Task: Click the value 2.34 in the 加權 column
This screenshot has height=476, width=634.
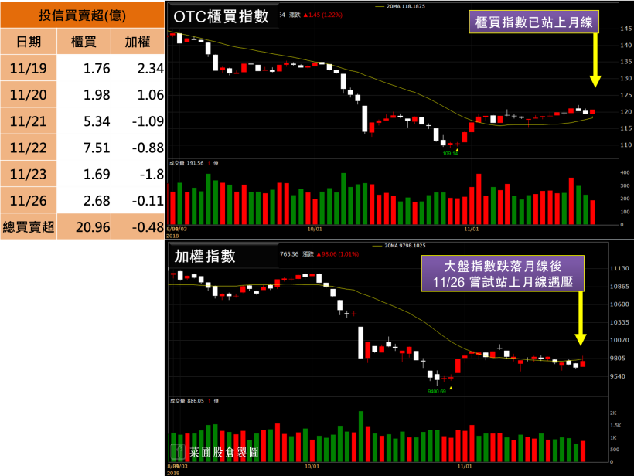Action: tap(151, 68)
